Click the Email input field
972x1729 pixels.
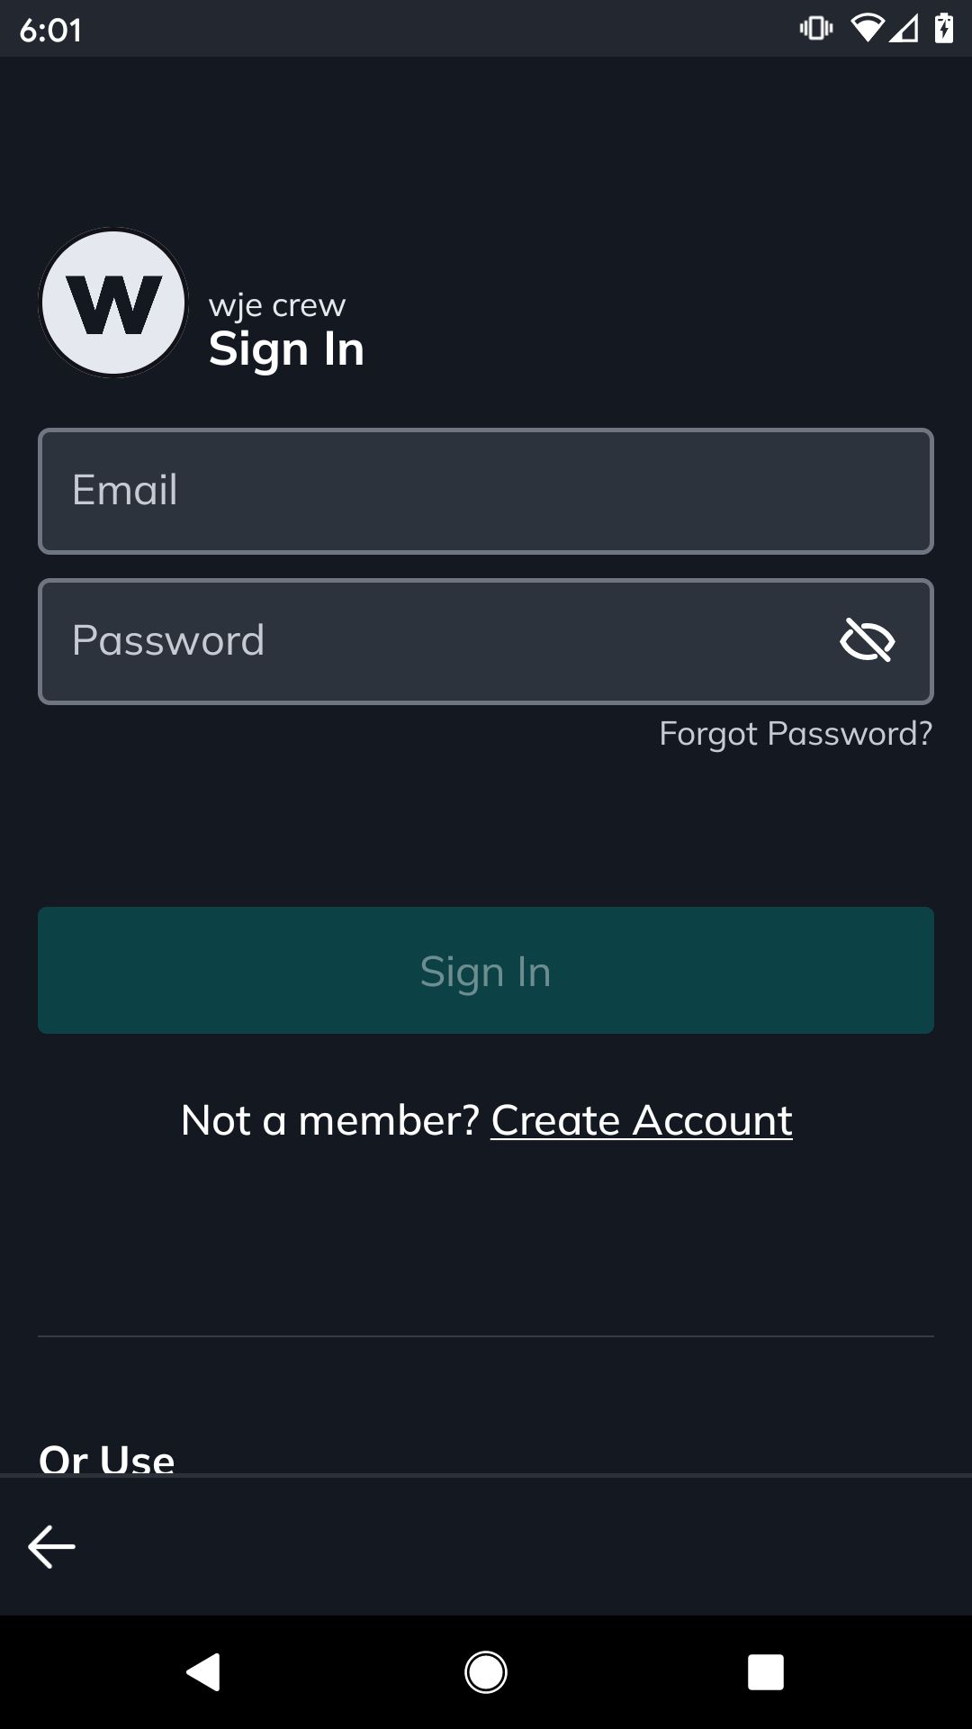(x=486, y=491)
